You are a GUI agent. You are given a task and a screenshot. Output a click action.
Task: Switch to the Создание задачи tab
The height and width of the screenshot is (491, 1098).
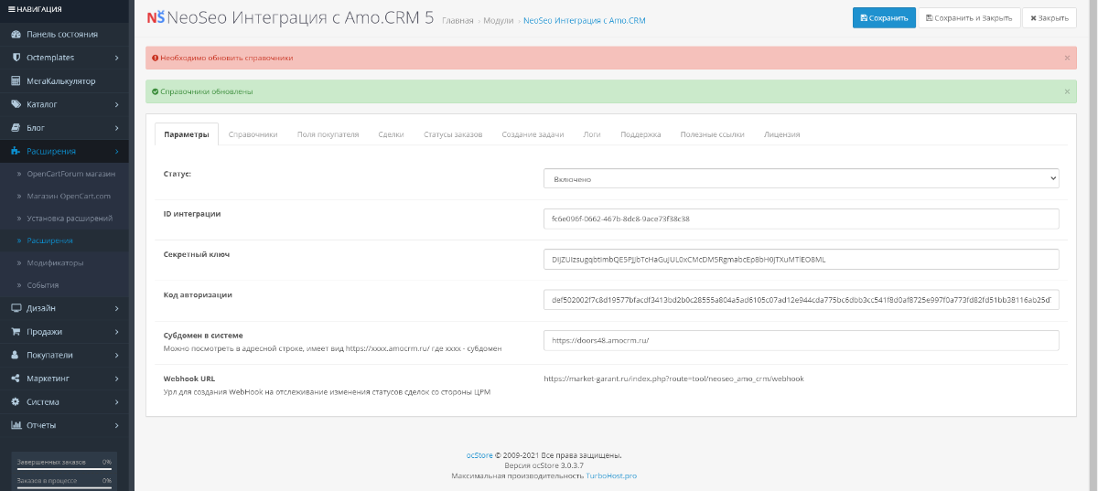tap(533, 134)
